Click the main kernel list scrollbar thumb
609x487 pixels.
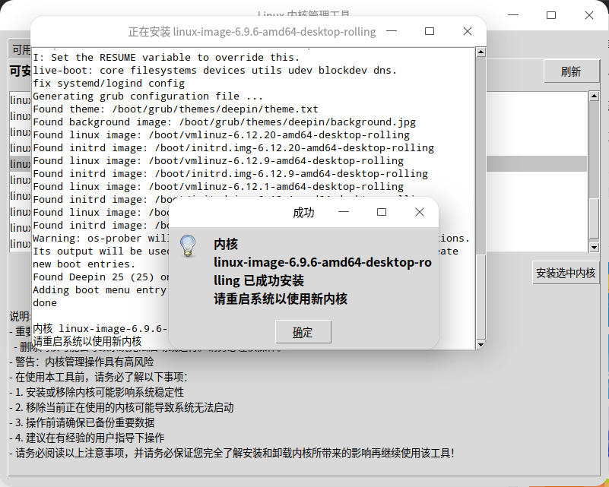pos(594,218)
